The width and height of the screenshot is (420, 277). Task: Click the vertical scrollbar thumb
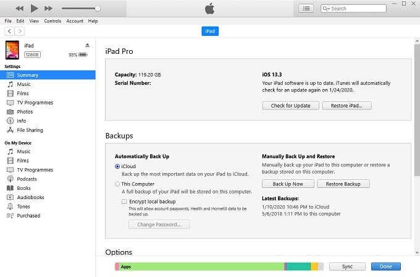417,111
